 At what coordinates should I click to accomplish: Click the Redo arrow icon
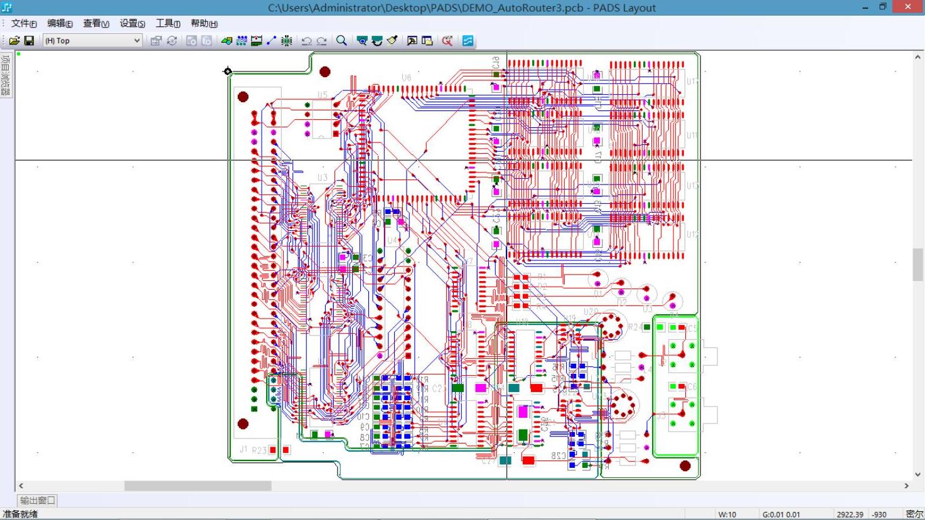click(x=321, y=41)
